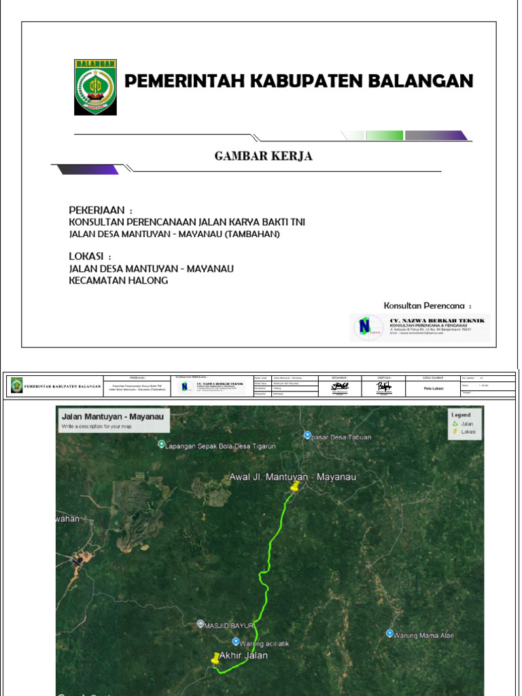Image resolution: width=522 pixels, height=696 pixels.
Task: Click the green gradient bar on cover
Action: click(385, 135)
